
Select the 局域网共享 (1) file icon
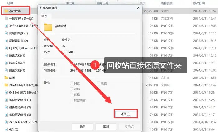pyautogui.click(x=6, y=33)
